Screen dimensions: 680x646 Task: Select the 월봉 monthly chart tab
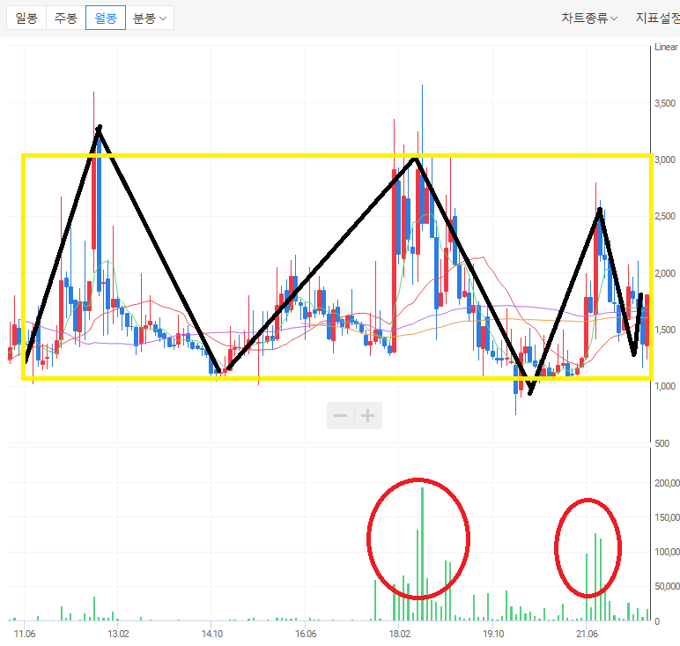[x=106, y=18]
